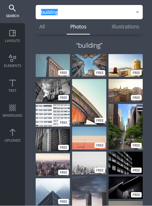
Task: Select the upward courtyard sky photo
Action: coord(89,65)
